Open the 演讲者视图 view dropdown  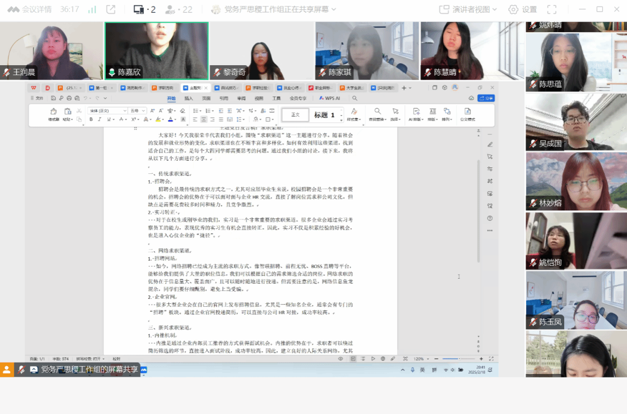[x=468, y=9]
